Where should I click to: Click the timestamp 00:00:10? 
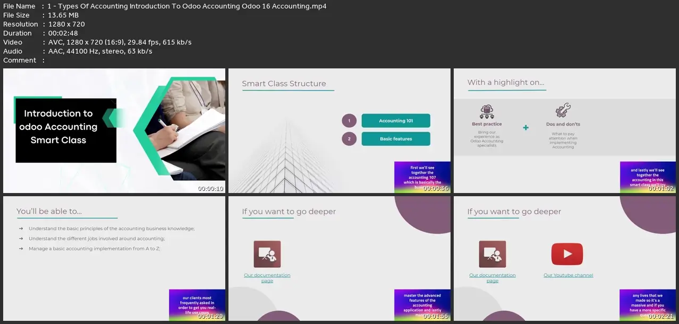tap(211, 189)
